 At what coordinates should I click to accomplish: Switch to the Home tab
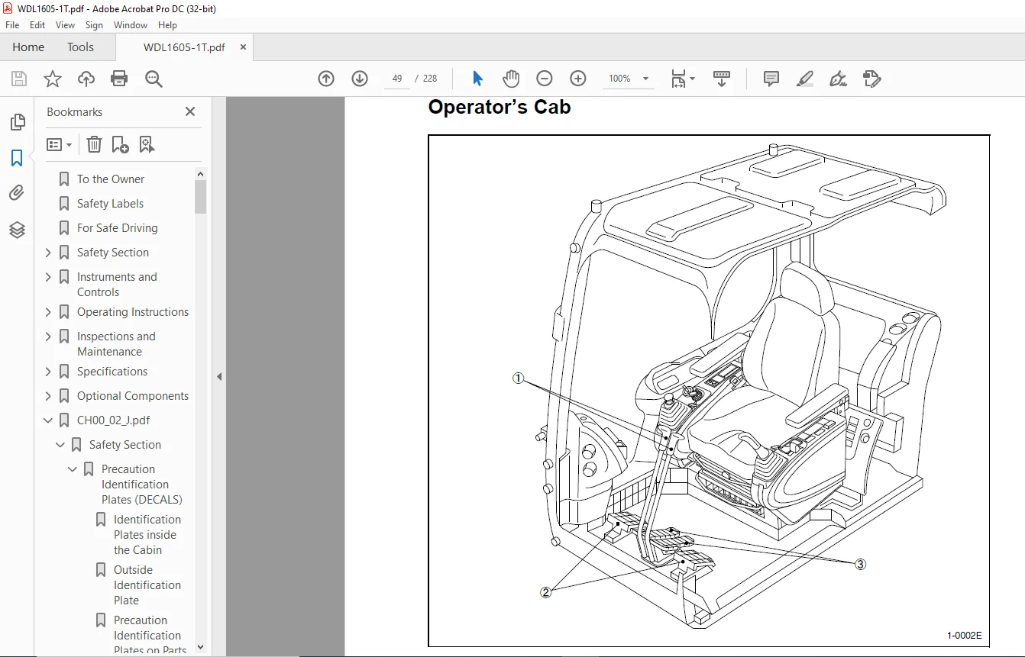click(28, 47)
